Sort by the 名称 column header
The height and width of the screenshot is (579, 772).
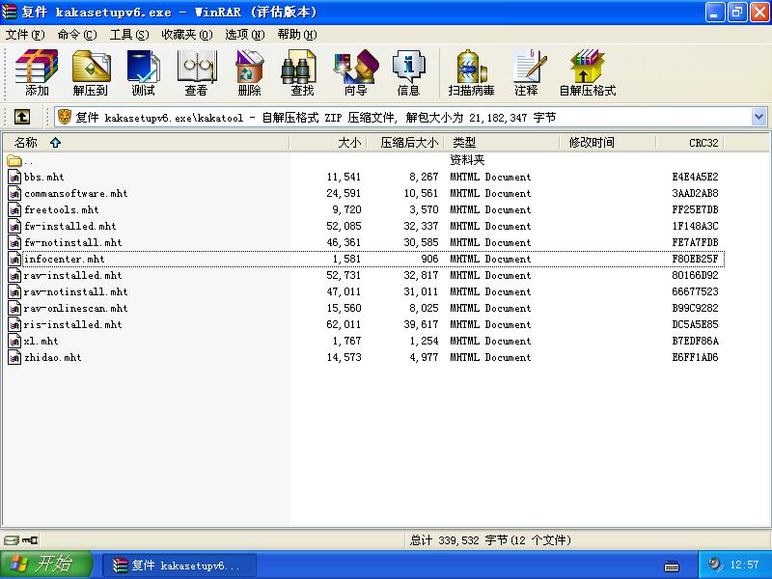point(146,143)
